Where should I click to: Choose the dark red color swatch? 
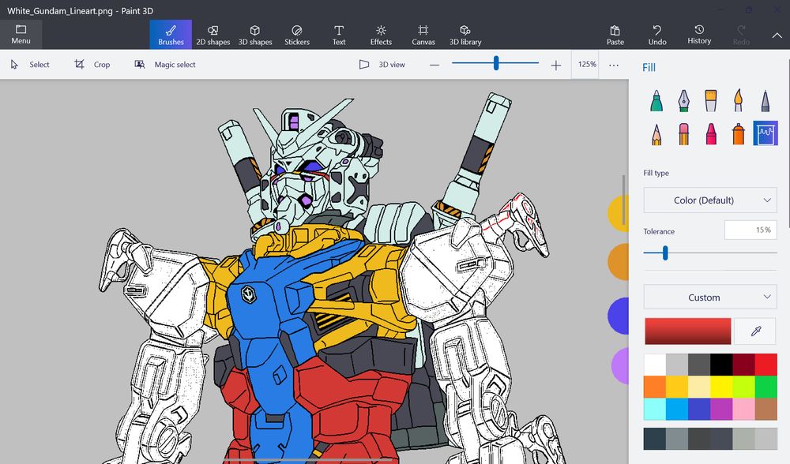coord(743,365)
